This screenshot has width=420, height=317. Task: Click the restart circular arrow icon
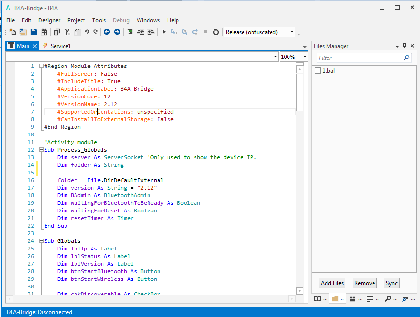pos(215,32)
